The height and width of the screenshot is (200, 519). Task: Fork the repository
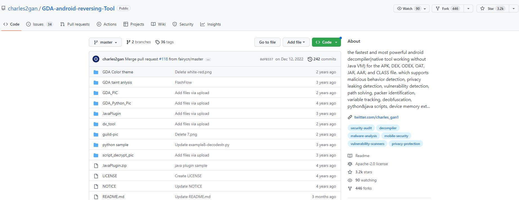click(448, 8)
